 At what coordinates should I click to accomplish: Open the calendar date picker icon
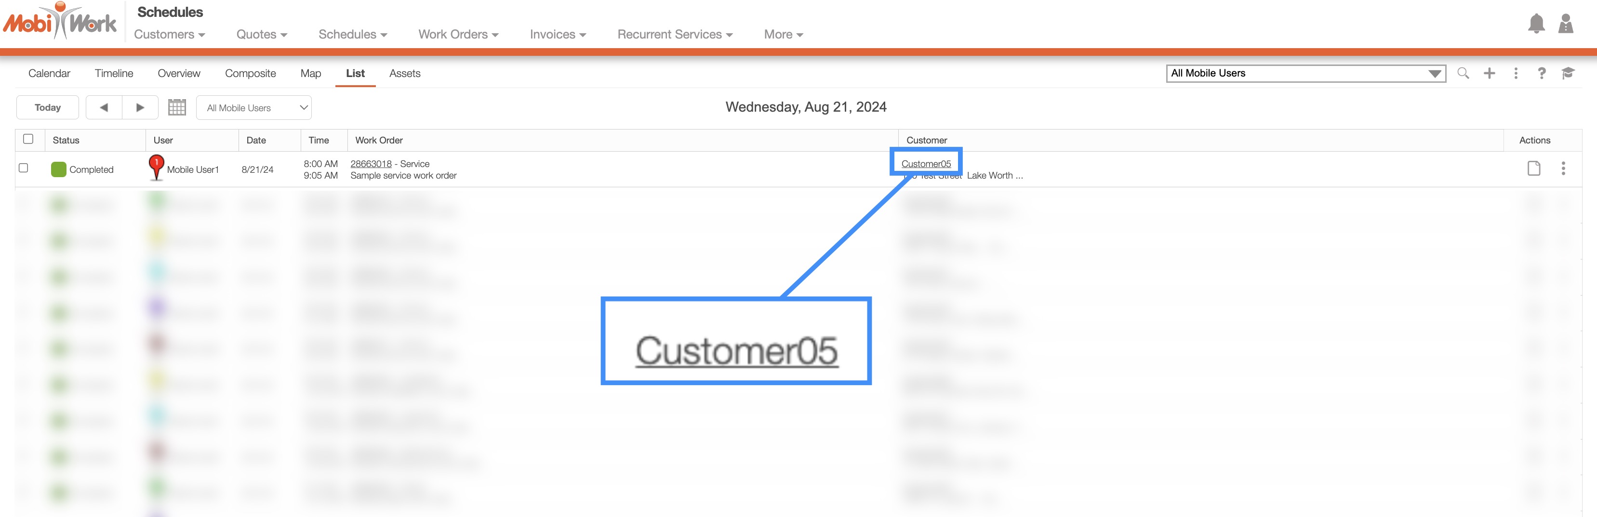[x=177, y=108]
